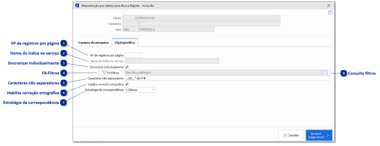Click Avançar (page down) button
This screenshot has height=146, width=380.
(x=319, y=135)
